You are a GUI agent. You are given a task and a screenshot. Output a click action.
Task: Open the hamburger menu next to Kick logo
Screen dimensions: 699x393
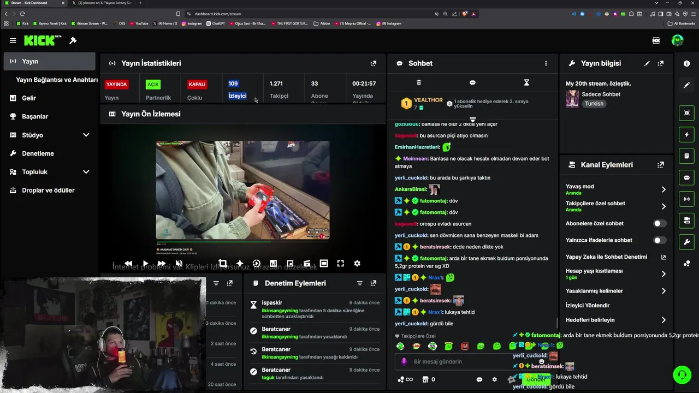click(13, 40)
